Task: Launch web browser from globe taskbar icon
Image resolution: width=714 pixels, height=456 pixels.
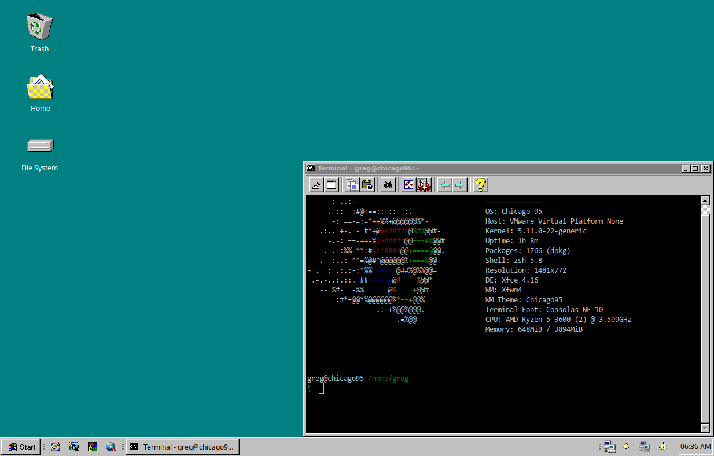Action: (x=111, y=447)
